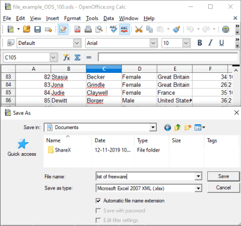Click the Page Preview icon
This screenshot has height=226, width=241.
[99, 29]
